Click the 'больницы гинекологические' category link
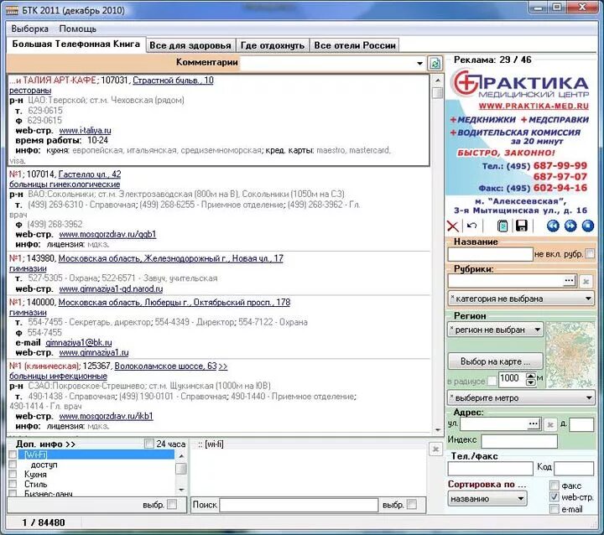This screenshot has width=604, height=535. 65,184
